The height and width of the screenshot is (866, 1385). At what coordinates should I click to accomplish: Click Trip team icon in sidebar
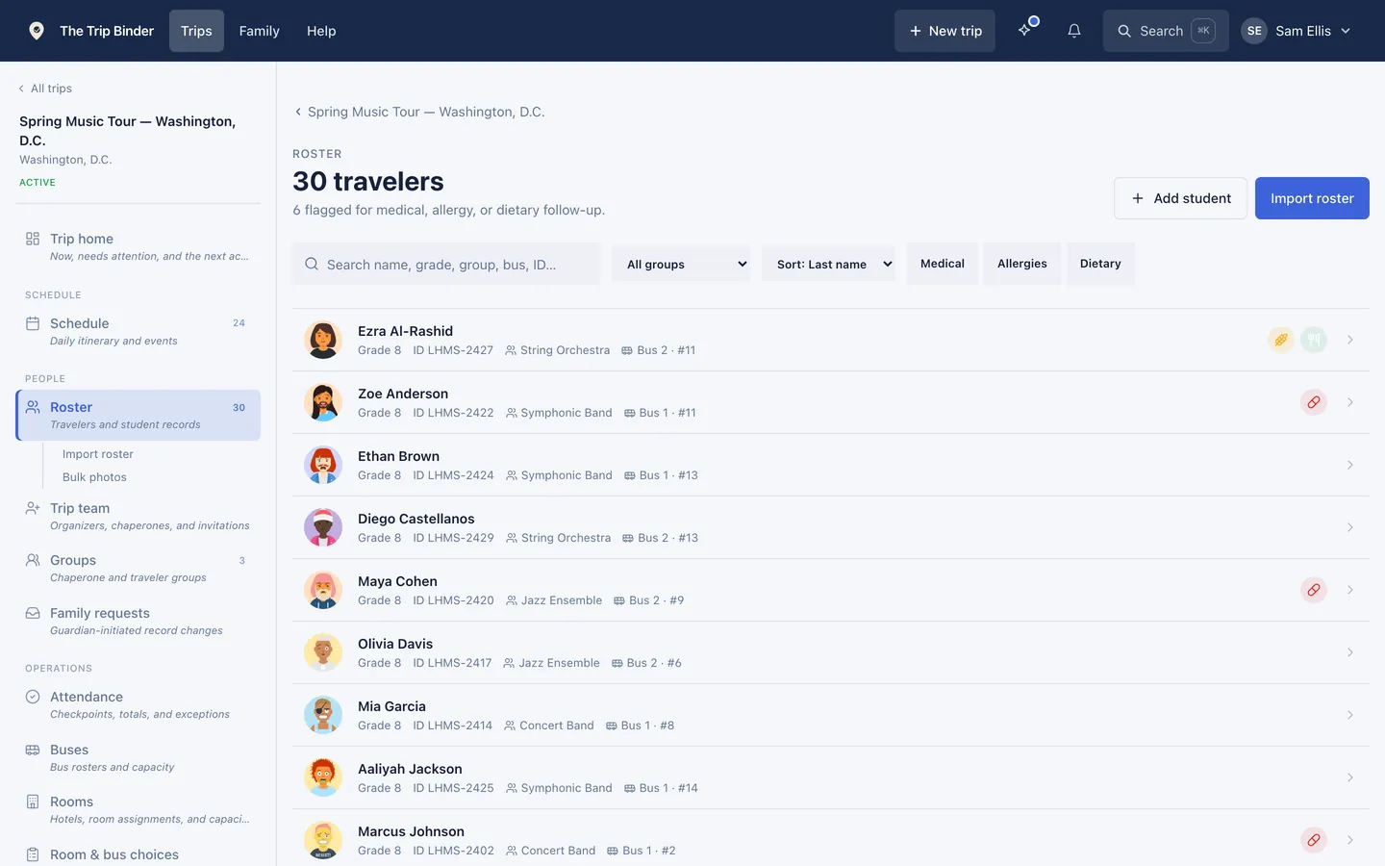33,508
